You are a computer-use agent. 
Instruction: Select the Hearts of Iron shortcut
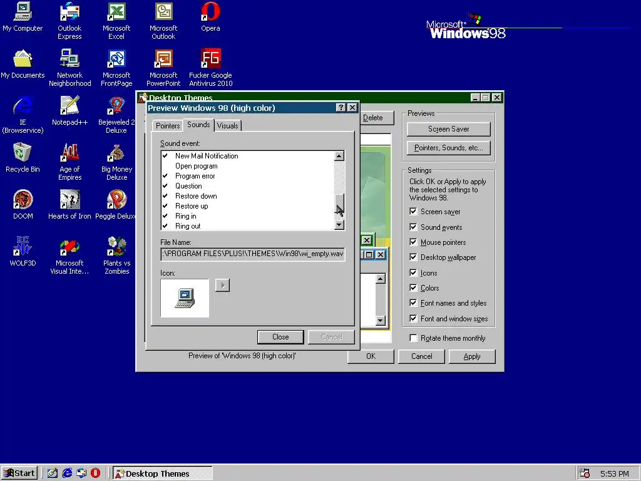tap(70, 205)
